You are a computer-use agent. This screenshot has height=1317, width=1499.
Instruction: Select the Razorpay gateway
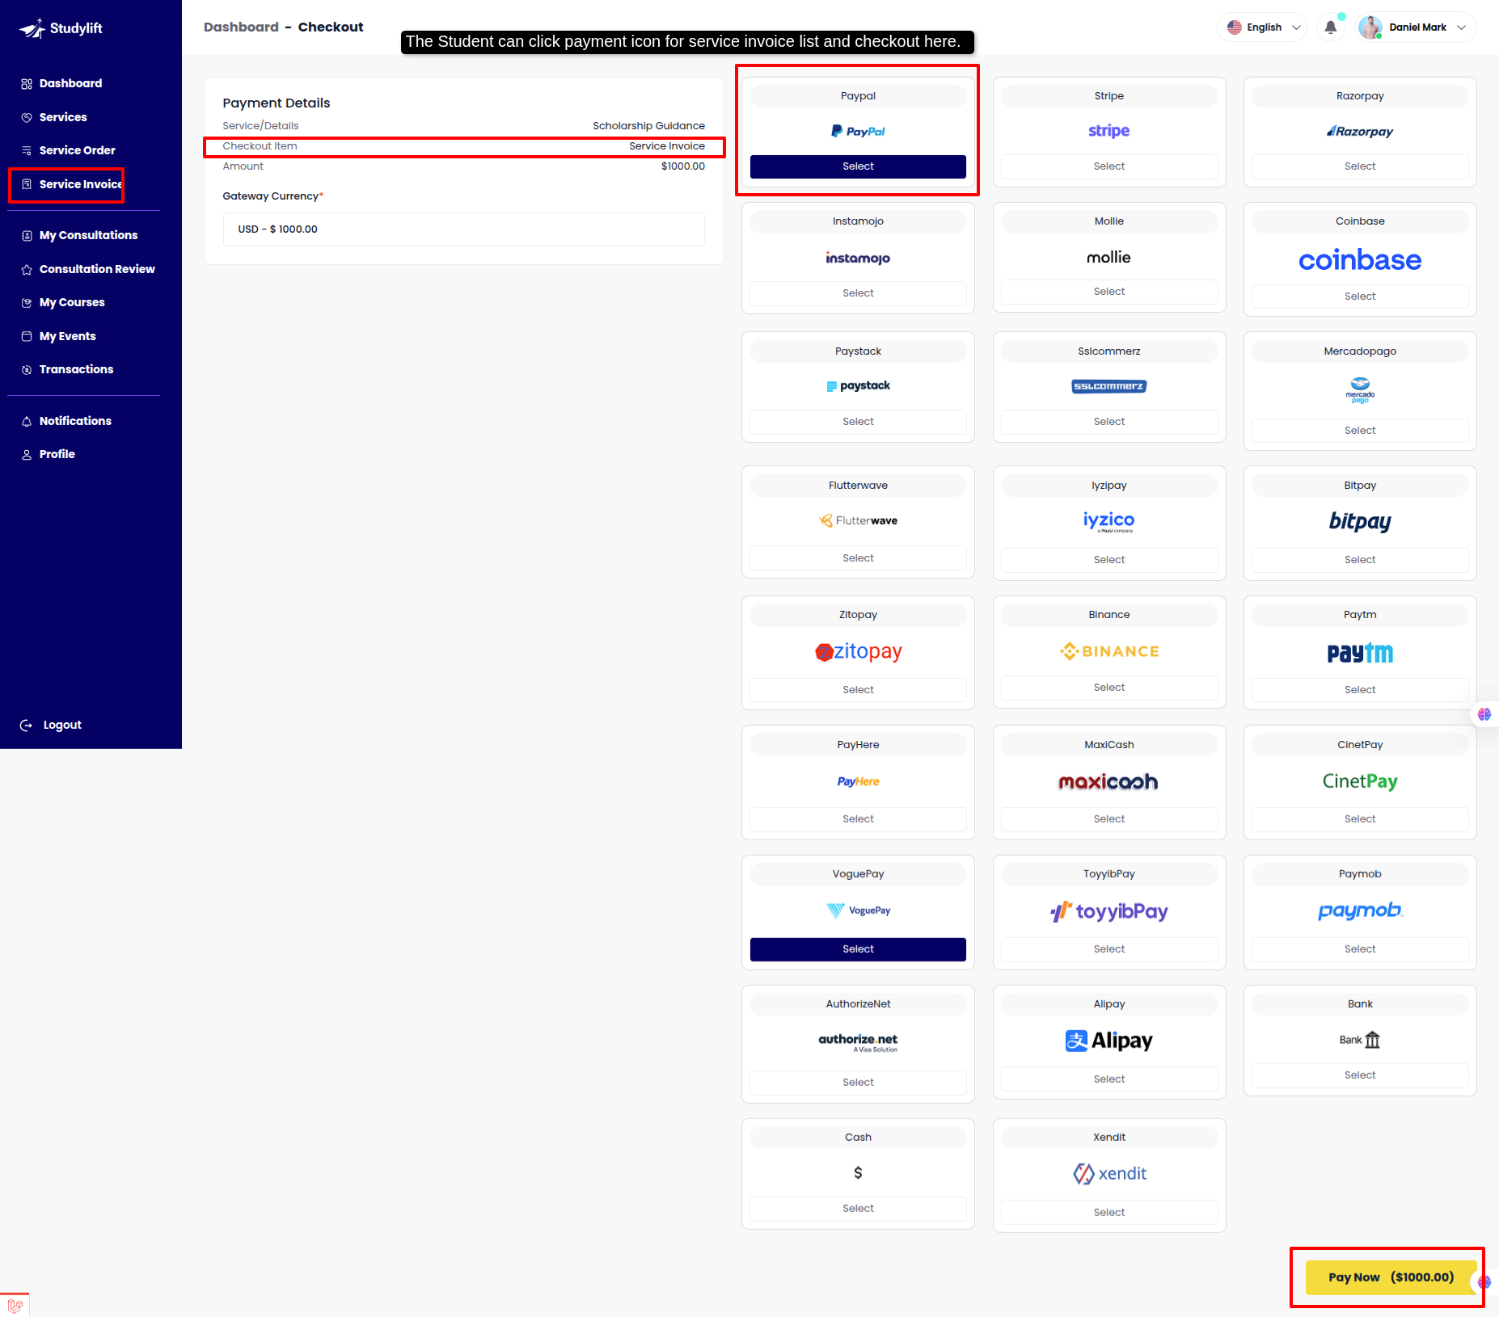(x=1360, y=166)
